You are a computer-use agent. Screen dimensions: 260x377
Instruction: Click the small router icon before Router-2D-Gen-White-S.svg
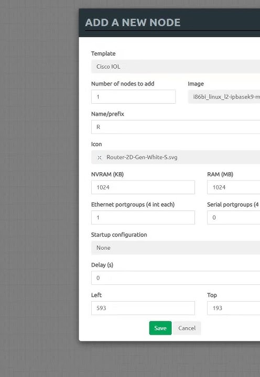99,158
